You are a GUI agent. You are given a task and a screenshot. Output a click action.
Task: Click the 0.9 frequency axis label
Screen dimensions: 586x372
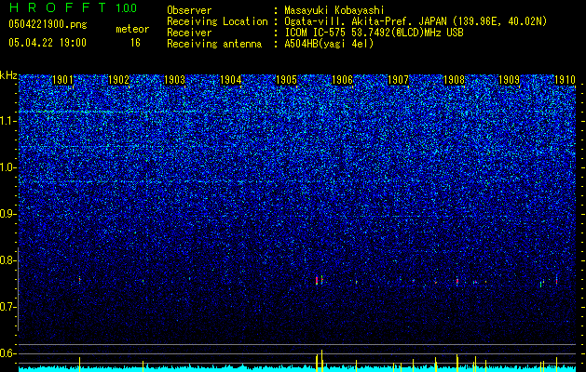tap(7, 214)
